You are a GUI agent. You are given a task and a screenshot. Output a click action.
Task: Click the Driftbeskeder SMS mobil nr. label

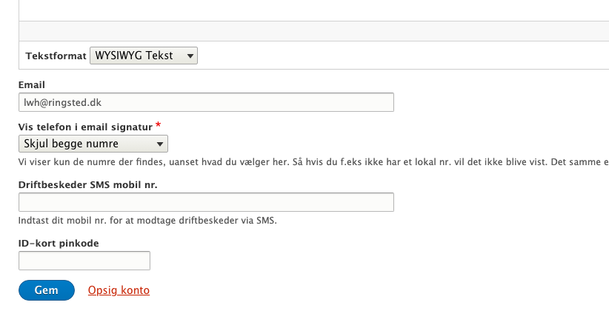88,184
